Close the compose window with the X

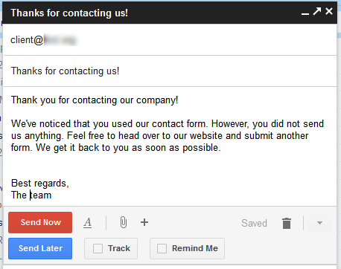tap(329, 11)
